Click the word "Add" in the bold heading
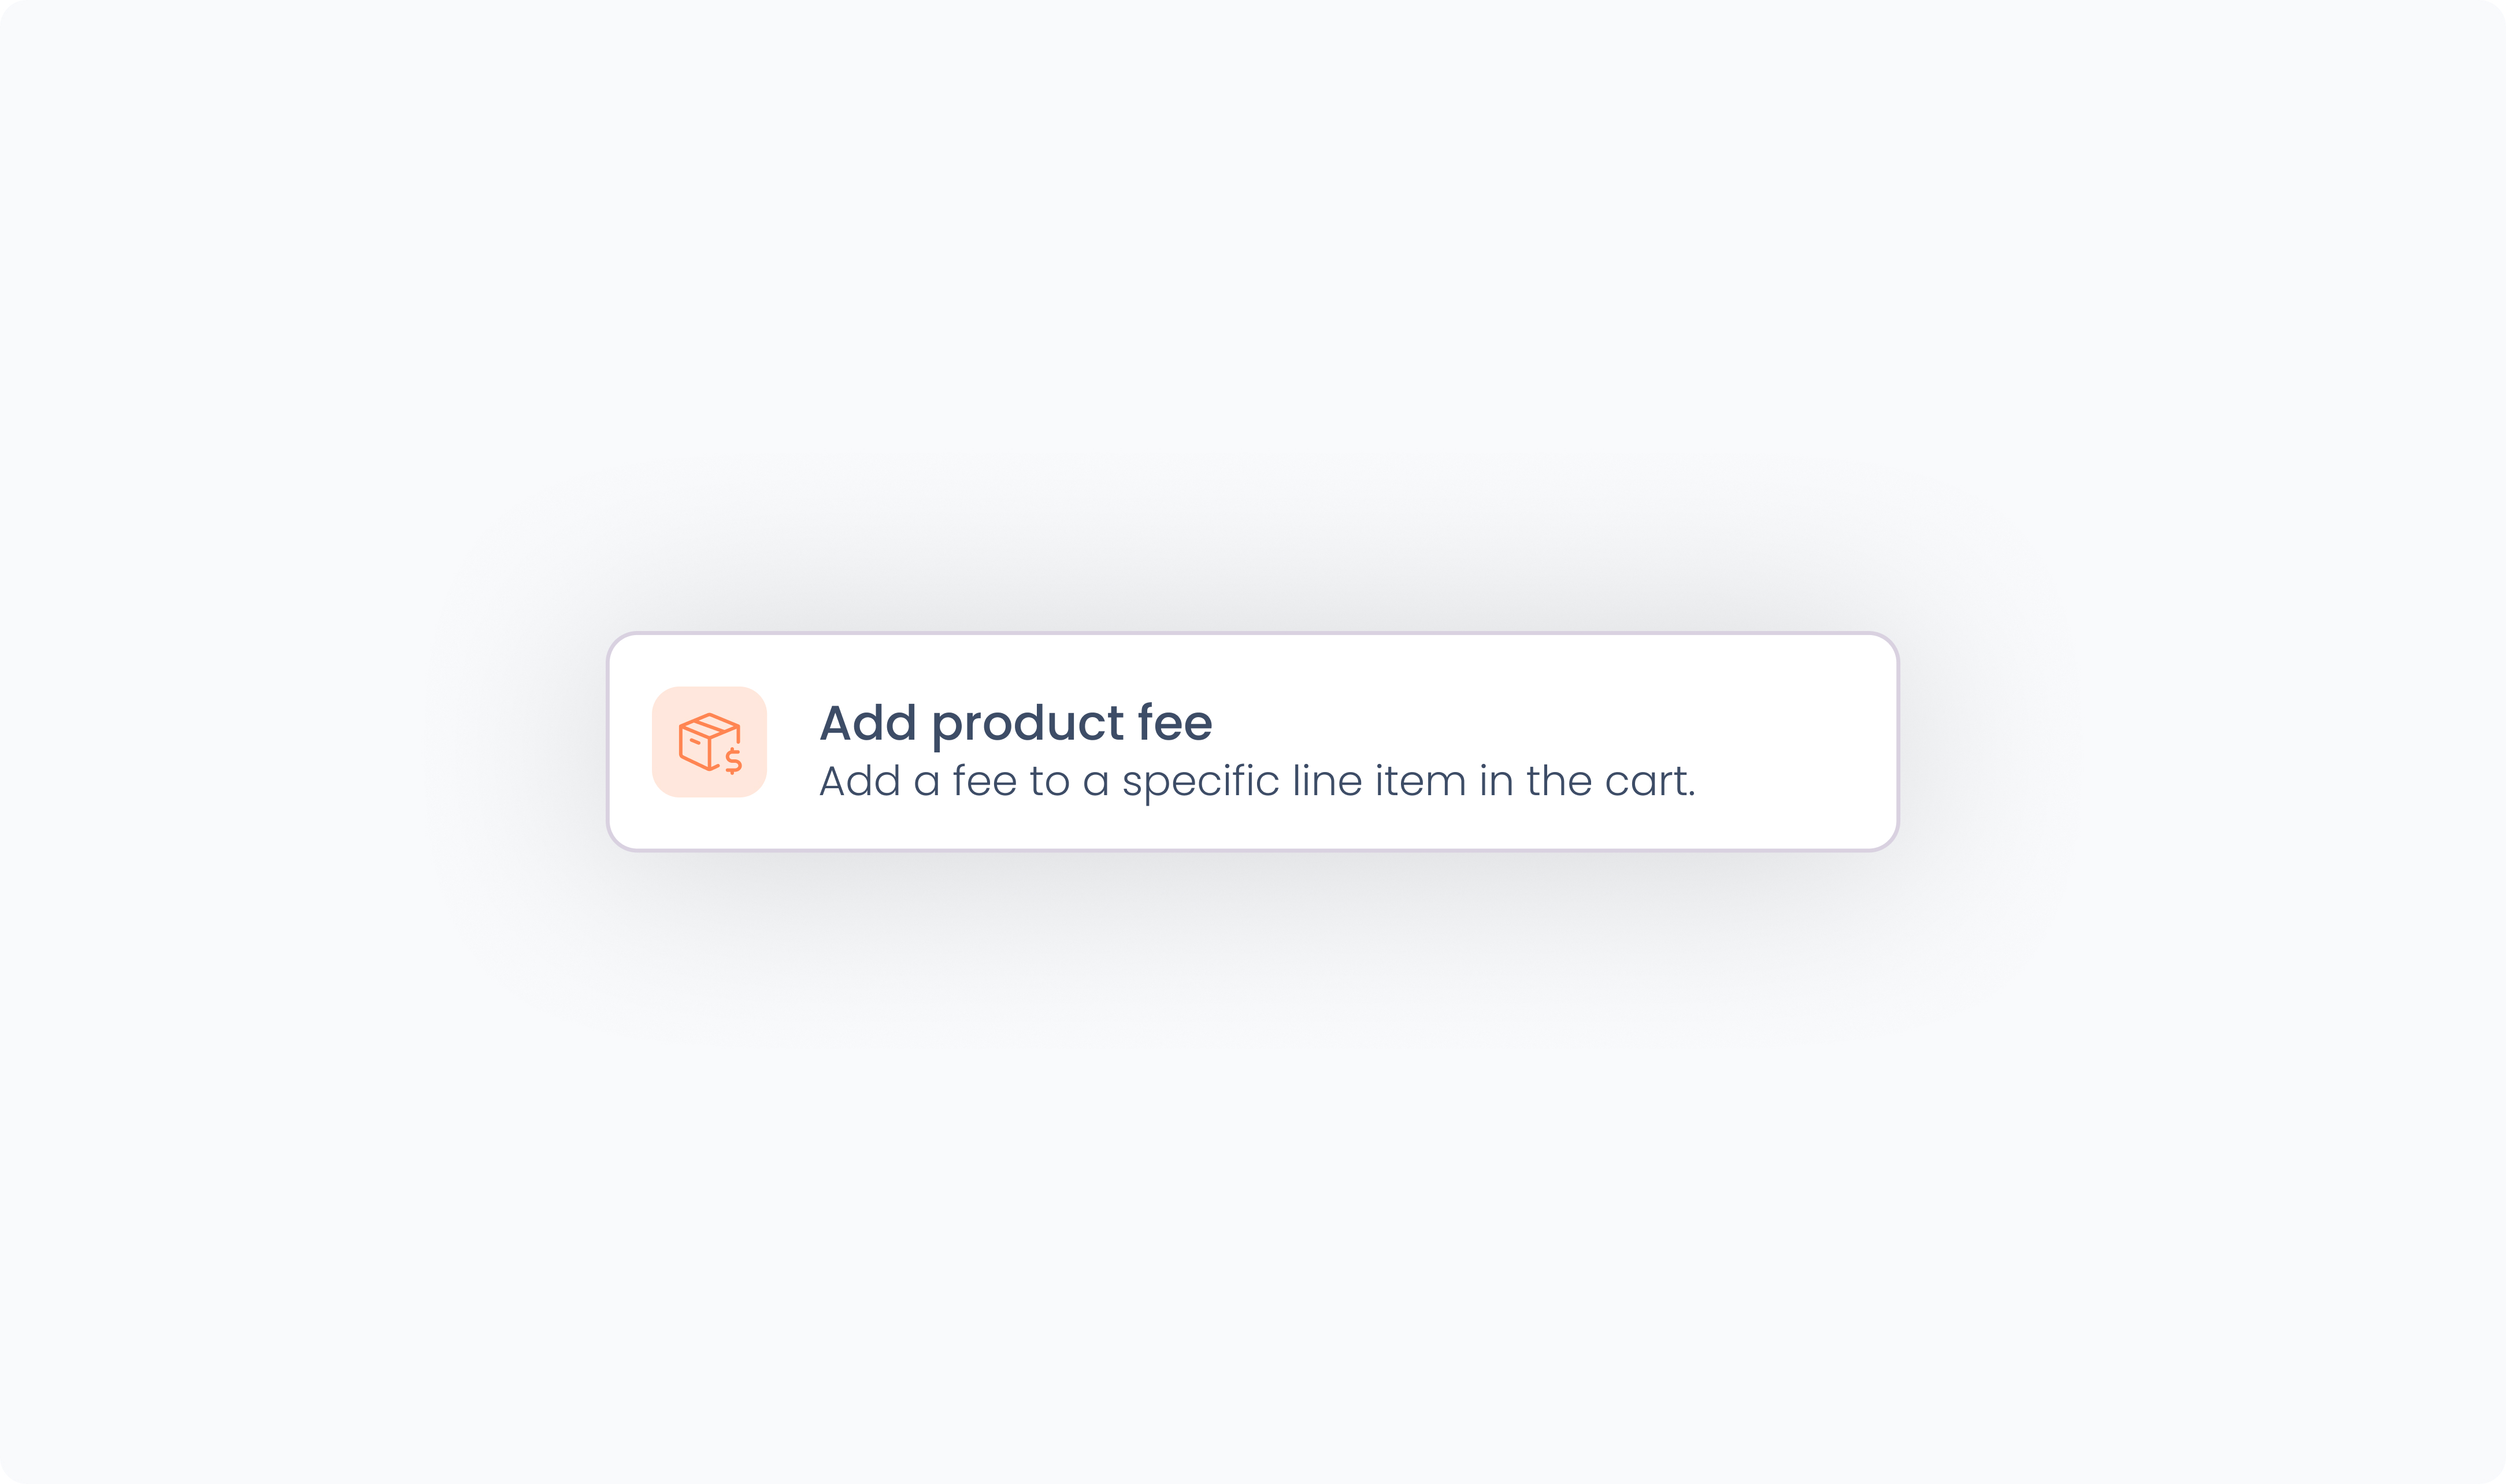Screen dimensions: 2506x1484 point(867,723)
